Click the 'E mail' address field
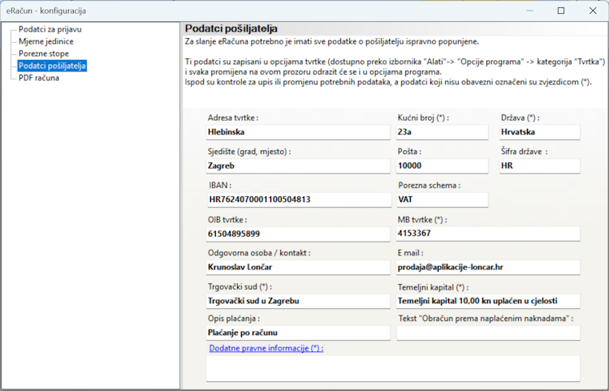The height and width of the screenshot is (391, 609). coord(487,267)
